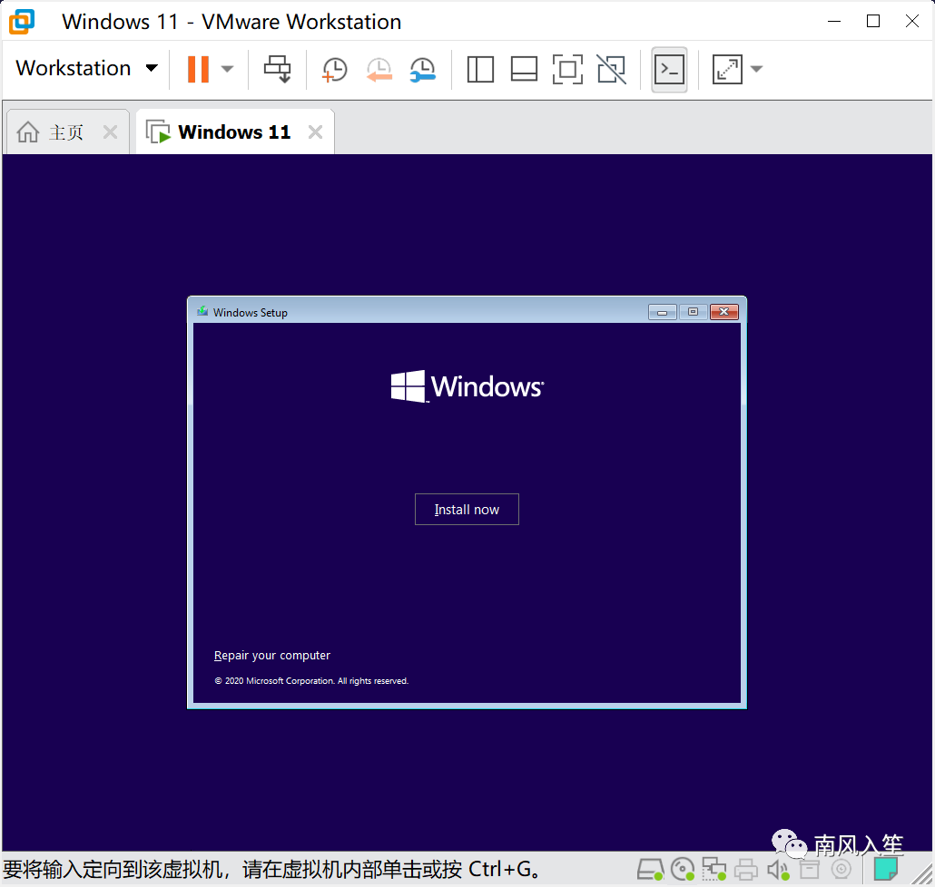Open the snapshot manager icon

pyautogui.click(x=423, y=69)
